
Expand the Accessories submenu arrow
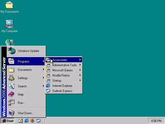tap(80, 60)
